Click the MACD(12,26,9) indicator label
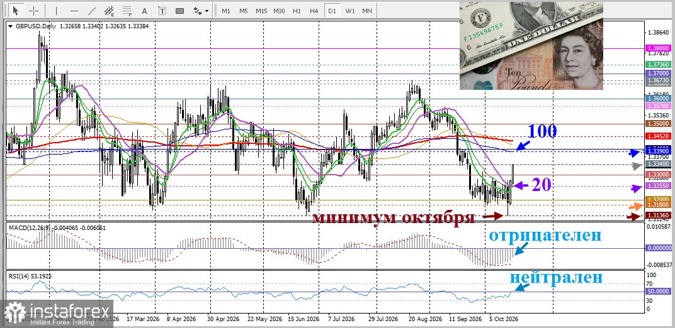675x328 pixels. point(29,227)
